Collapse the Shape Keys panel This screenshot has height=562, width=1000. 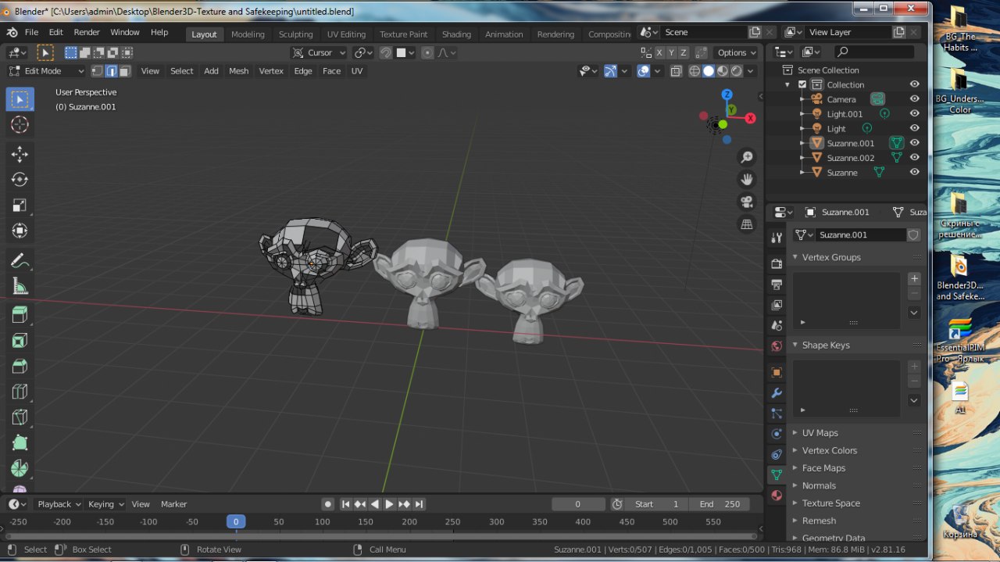click(795, 345)
